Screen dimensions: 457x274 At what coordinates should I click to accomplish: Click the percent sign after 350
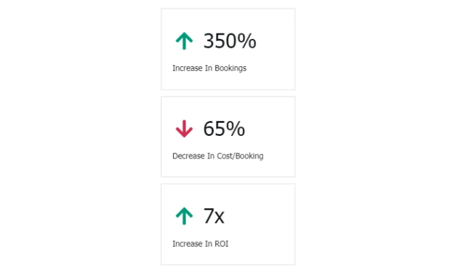pos(247,41)
